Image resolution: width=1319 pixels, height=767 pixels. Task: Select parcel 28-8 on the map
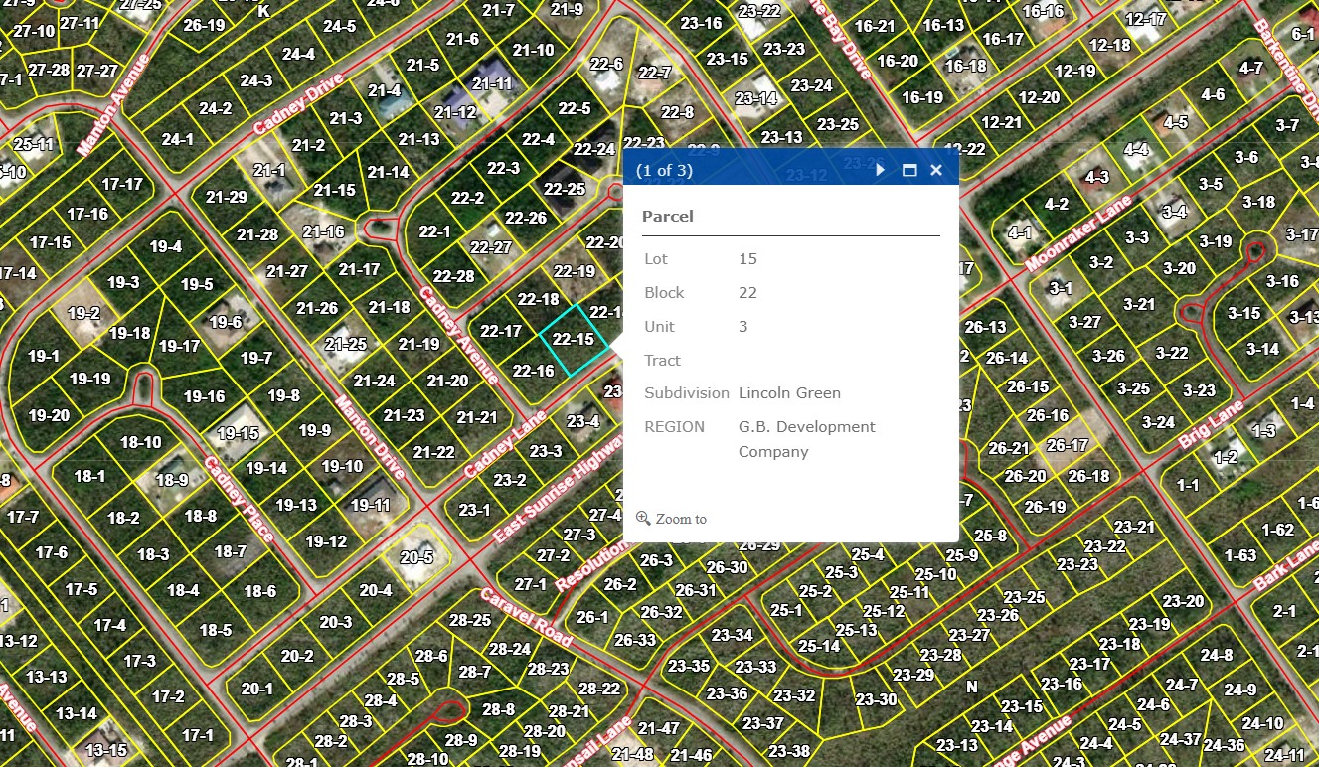tap(498, 709)
